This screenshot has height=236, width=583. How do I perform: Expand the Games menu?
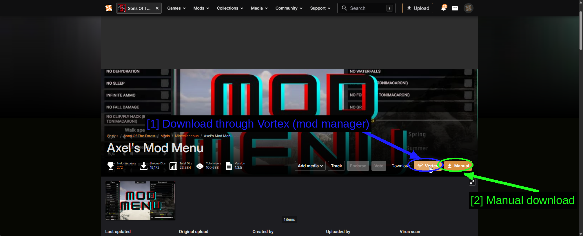point(176,8)
